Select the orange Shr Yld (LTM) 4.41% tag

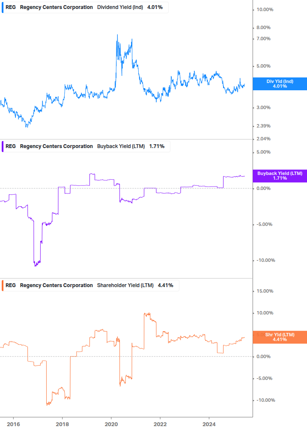(280, 337)
